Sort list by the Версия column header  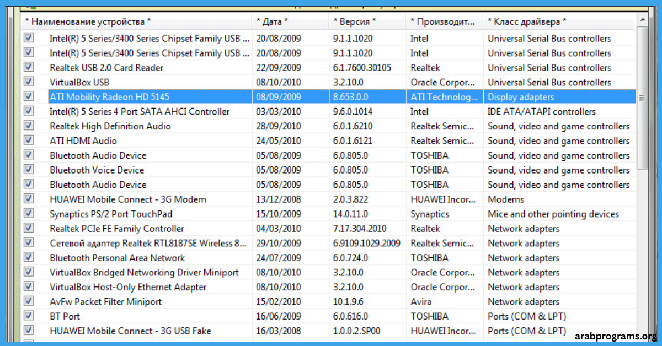pos(367,22)
